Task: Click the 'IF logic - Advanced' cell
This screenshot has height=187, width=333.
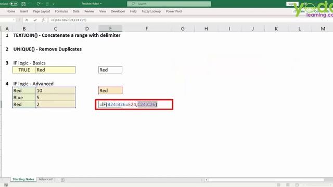Action: (33, 84)
